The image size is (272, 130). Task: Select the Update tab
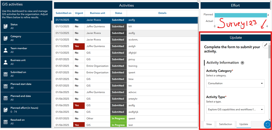click(244, 124)
